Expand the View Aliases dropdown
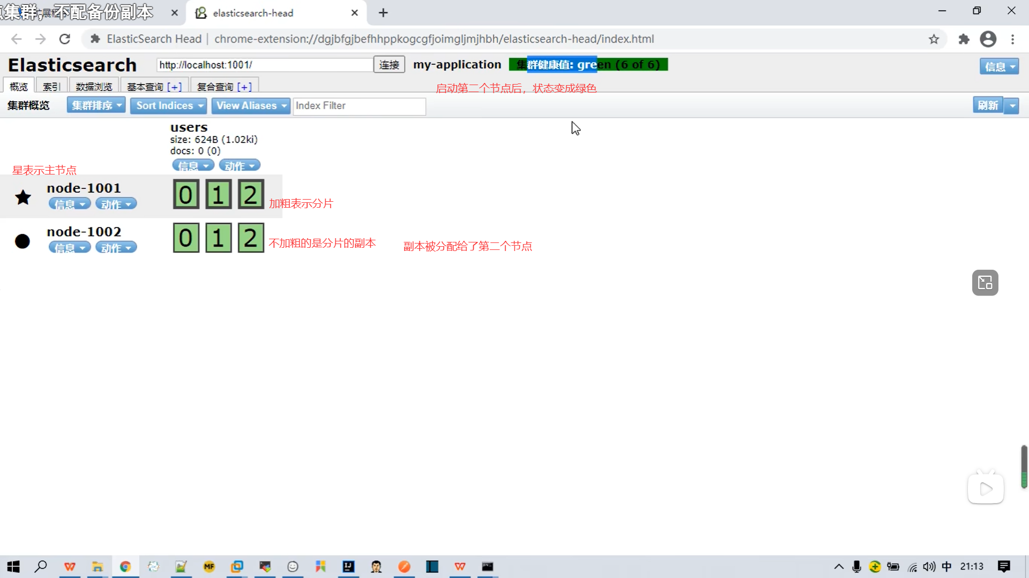Viewport: 1029px width, 578px height. click(x=250, y=105)
